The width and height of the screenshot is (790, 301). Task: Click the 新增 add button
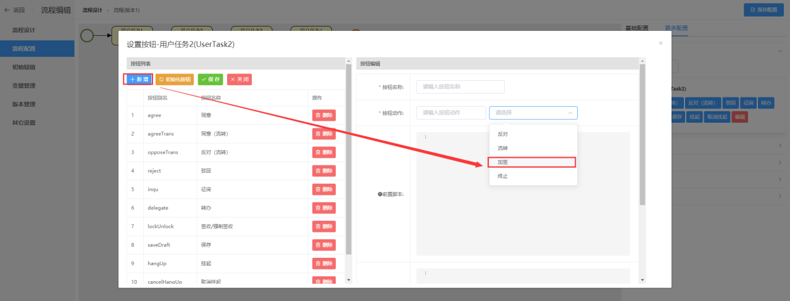[139, 79]
